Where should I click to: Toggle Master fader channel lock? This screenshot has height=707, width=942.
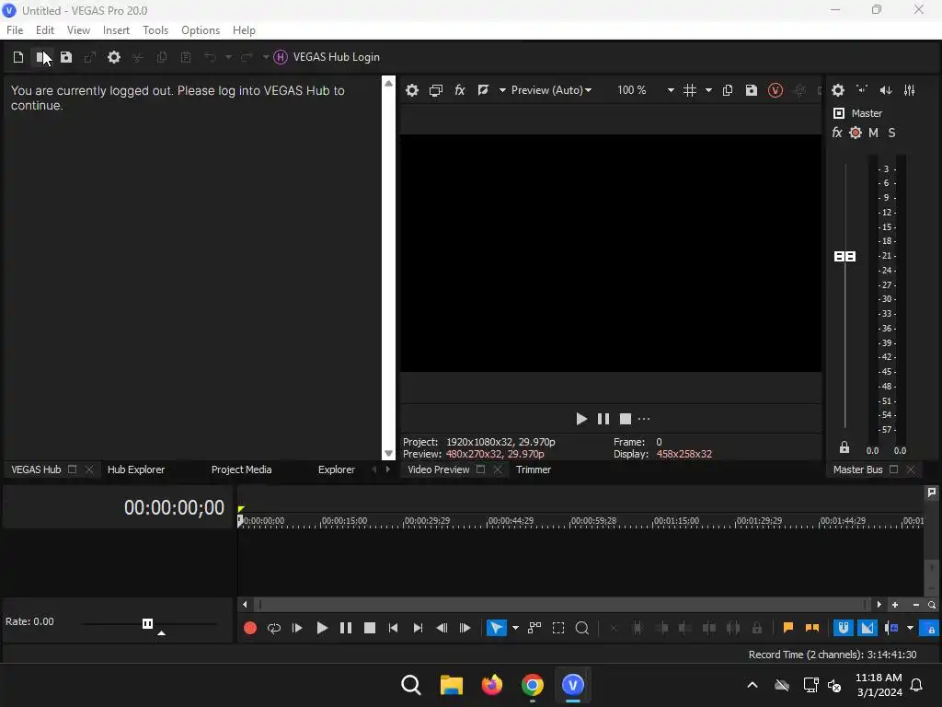844,447
